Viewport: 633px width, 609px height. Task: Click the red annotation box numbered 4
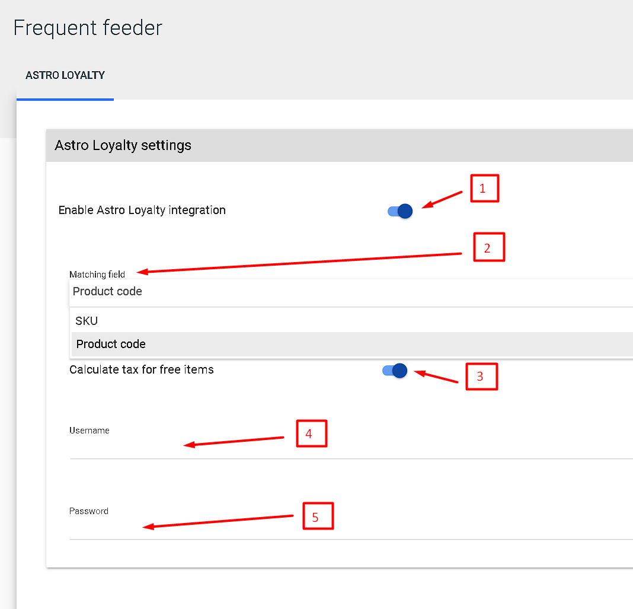click(x=311, y=433)
